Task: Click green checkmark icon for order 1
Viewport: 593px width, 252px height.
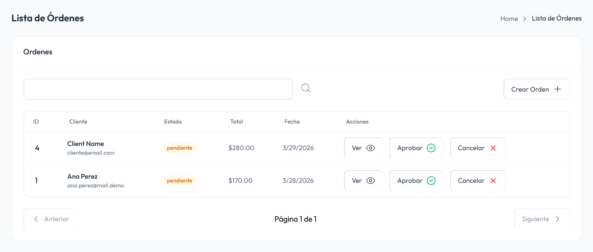Action: [431, 181]
